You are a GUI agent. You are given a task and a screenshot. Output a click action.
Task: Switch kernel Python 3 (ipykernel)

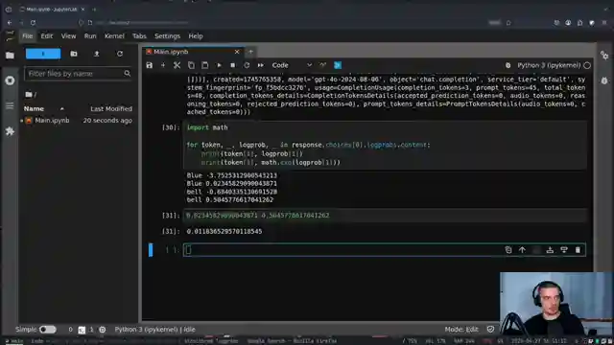tap(549, 65)
